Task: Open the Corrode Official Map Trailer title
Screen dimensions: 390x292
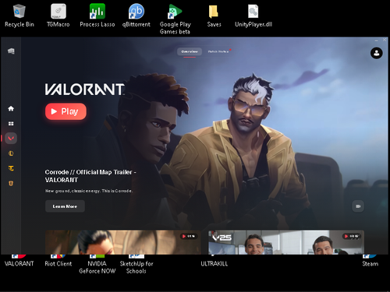Action: (90, 176)
